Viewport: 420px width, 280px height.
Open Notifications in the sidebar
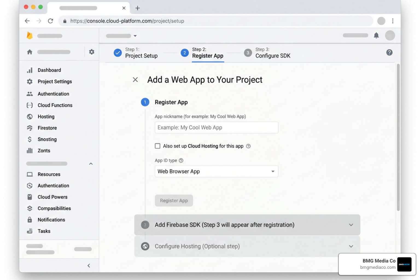46,220
